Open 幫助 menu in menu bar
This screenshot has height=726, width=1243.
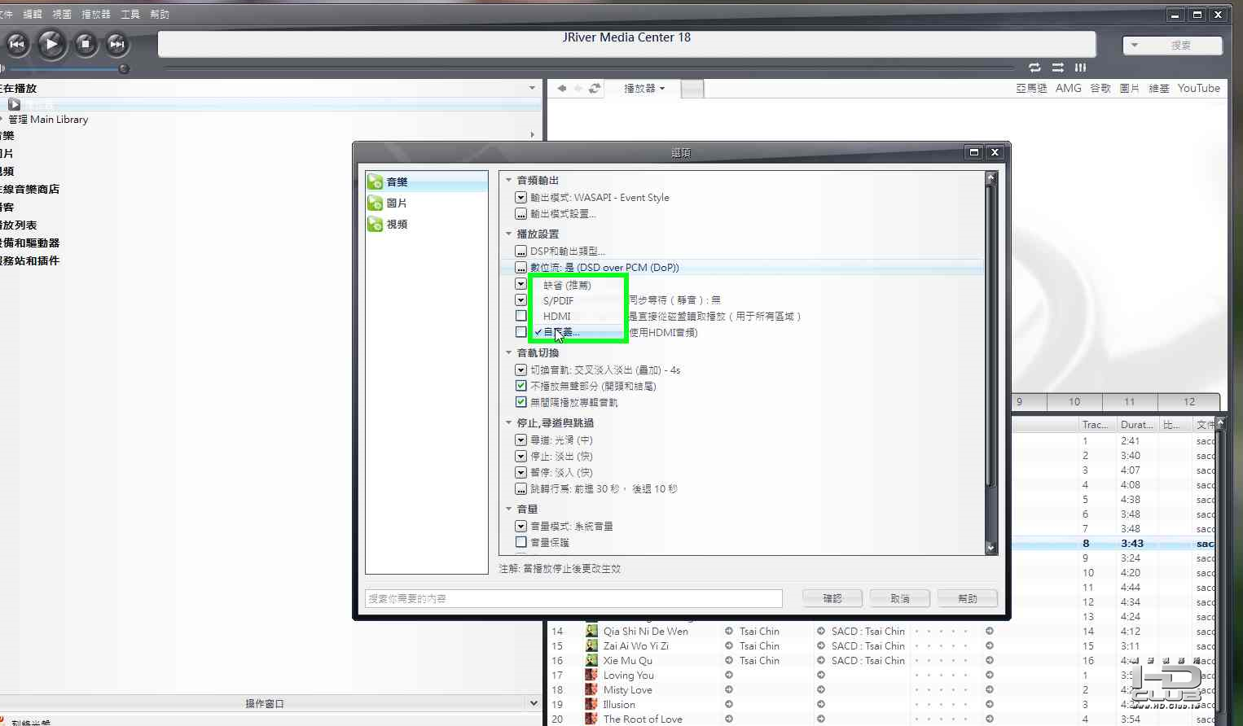pyautogui.click(x=160, y=14)
